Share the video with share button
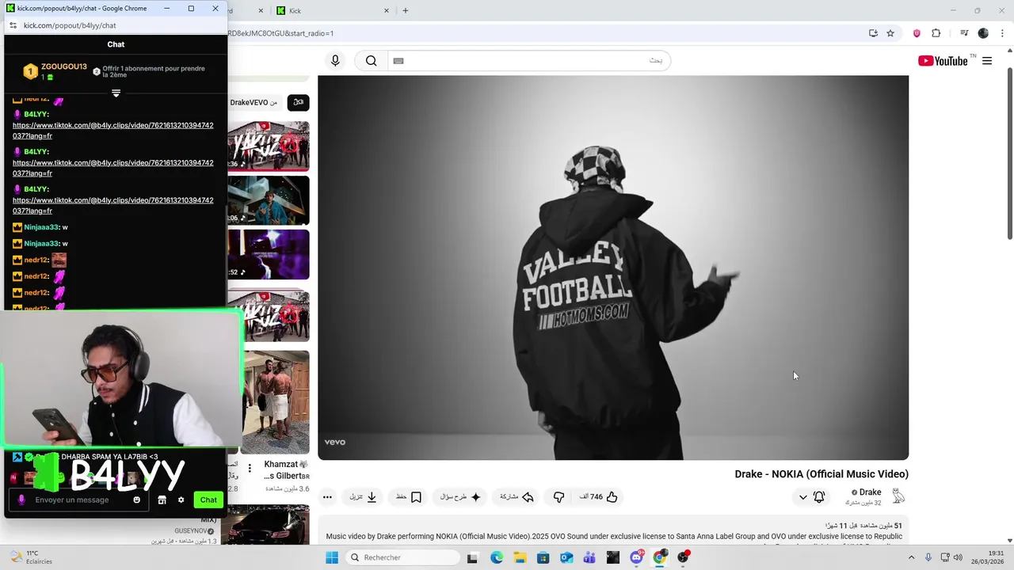 [517, 497]
